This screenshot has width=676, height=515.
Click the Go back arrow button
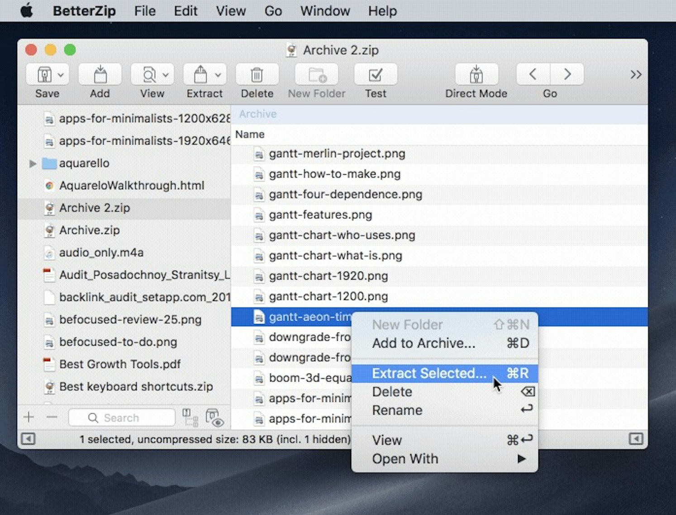pos(533,75)
